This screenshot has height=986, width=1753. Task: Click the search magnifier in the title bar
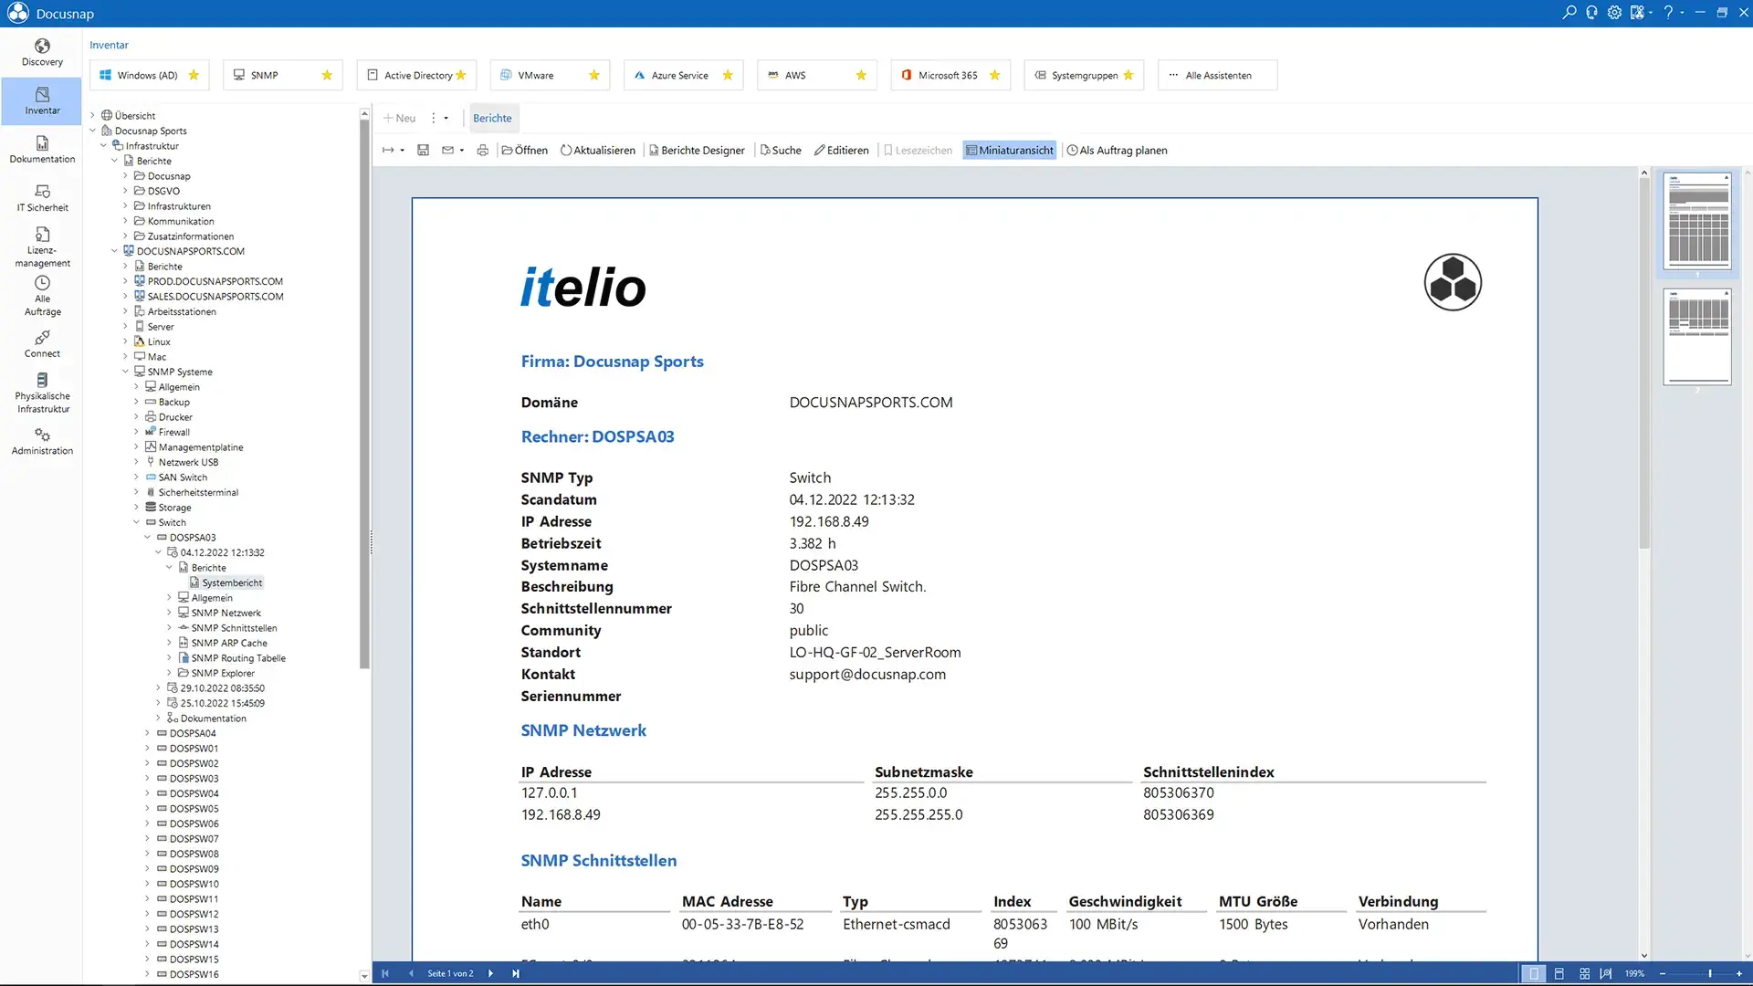tap(1569, 13)
